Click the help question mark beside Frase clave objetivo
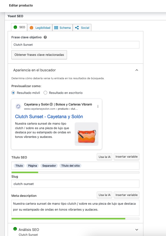The width and height of the screenshot is (166, 236). point(45,37)
